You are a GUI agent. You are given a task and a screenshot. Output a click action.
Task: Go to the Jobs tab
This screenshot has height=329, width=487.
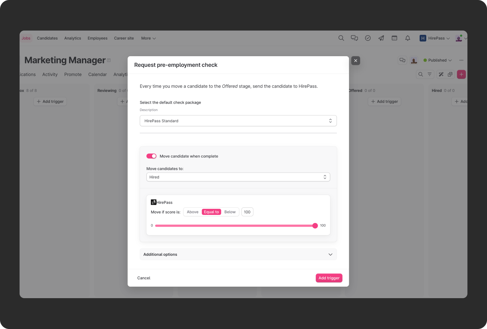[26, 38]
